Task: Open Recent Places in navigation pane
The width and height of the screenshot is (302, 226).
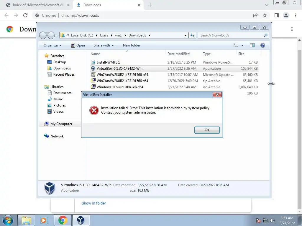Action: (64, 74)
